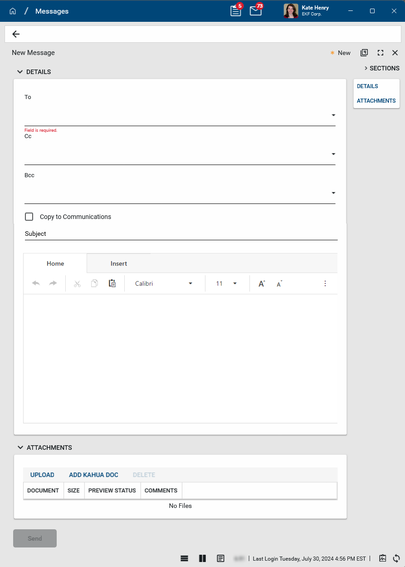Switch to the Insert tab
405x567 pixels.
[119, 264]
